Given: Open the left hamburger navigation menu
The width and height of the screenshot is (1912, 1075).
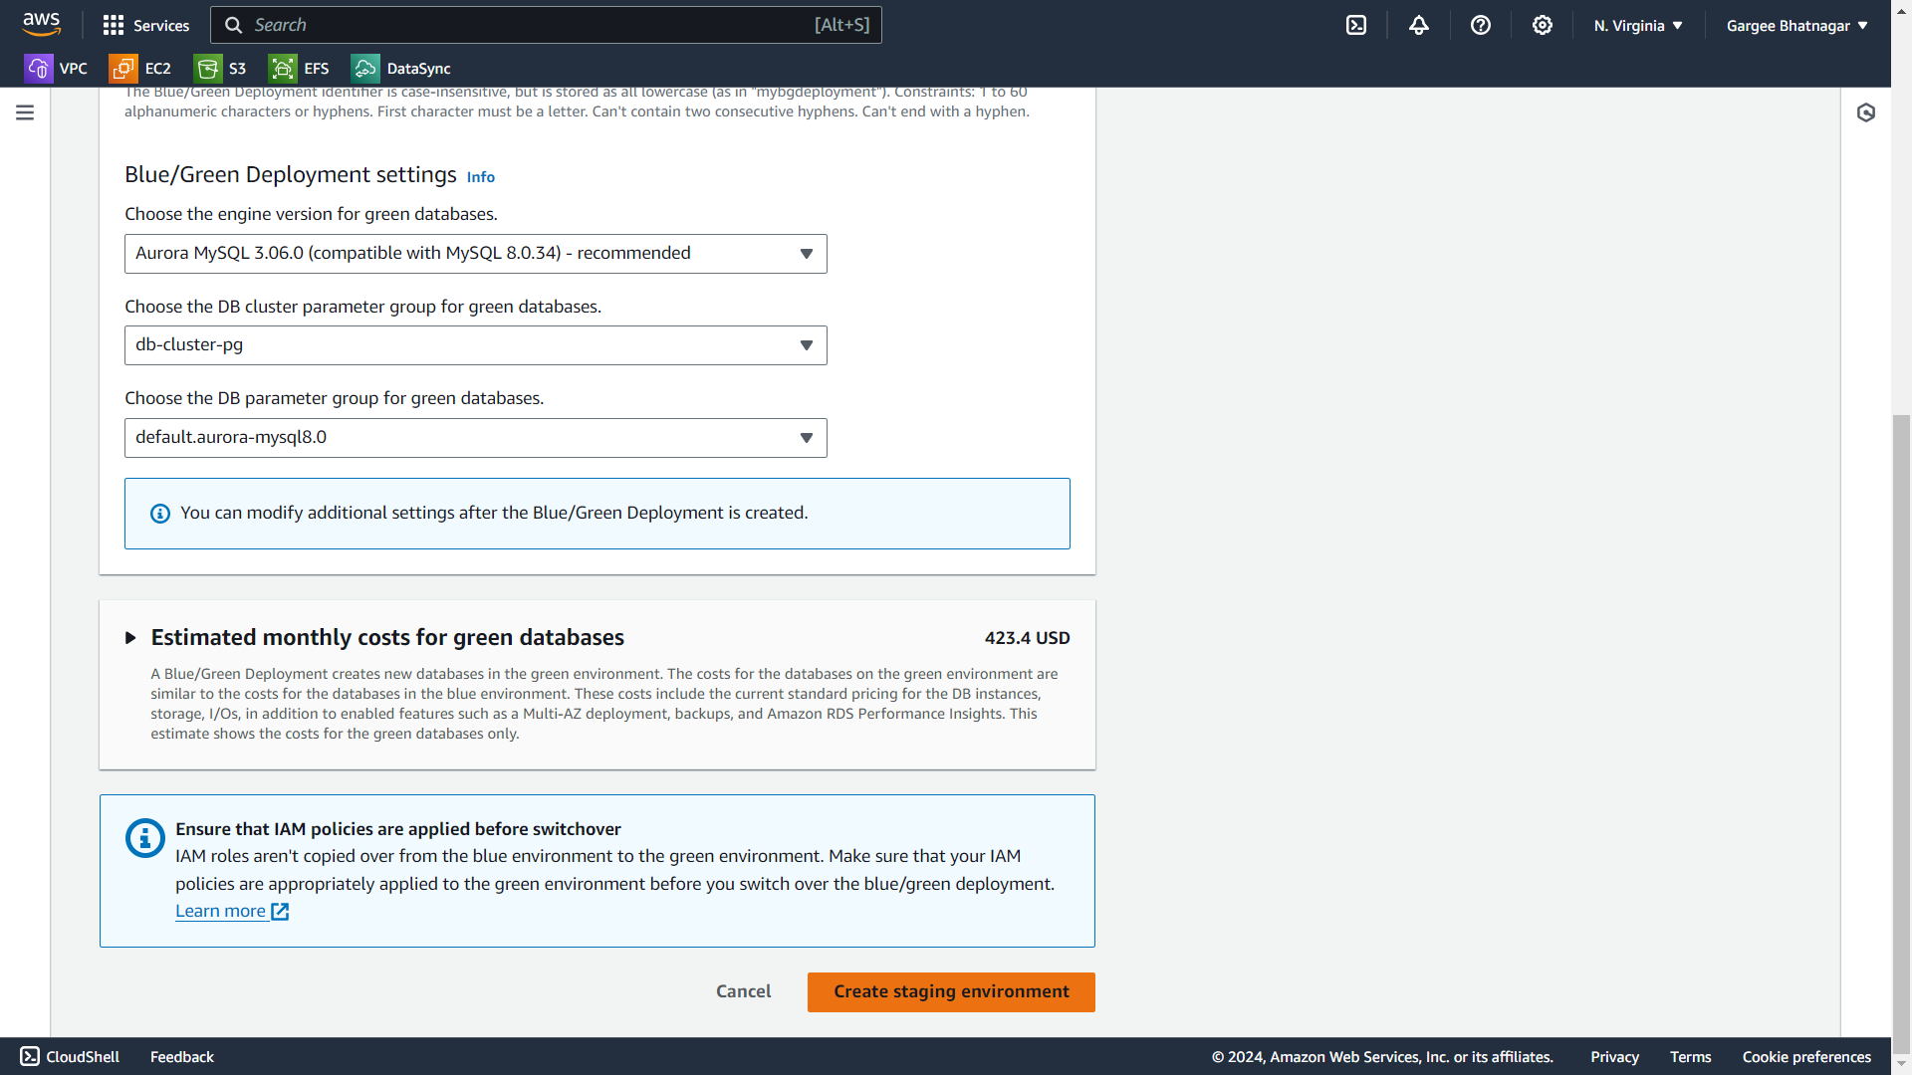Looking at the screenshot, I should pos(25,112).
